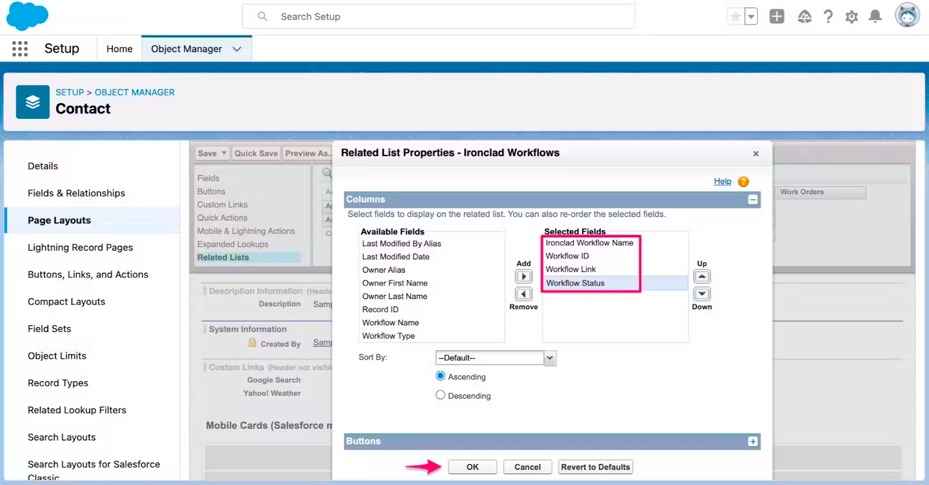Click the OBJECT MANAGER breadcrumb link

pos(135,92)
